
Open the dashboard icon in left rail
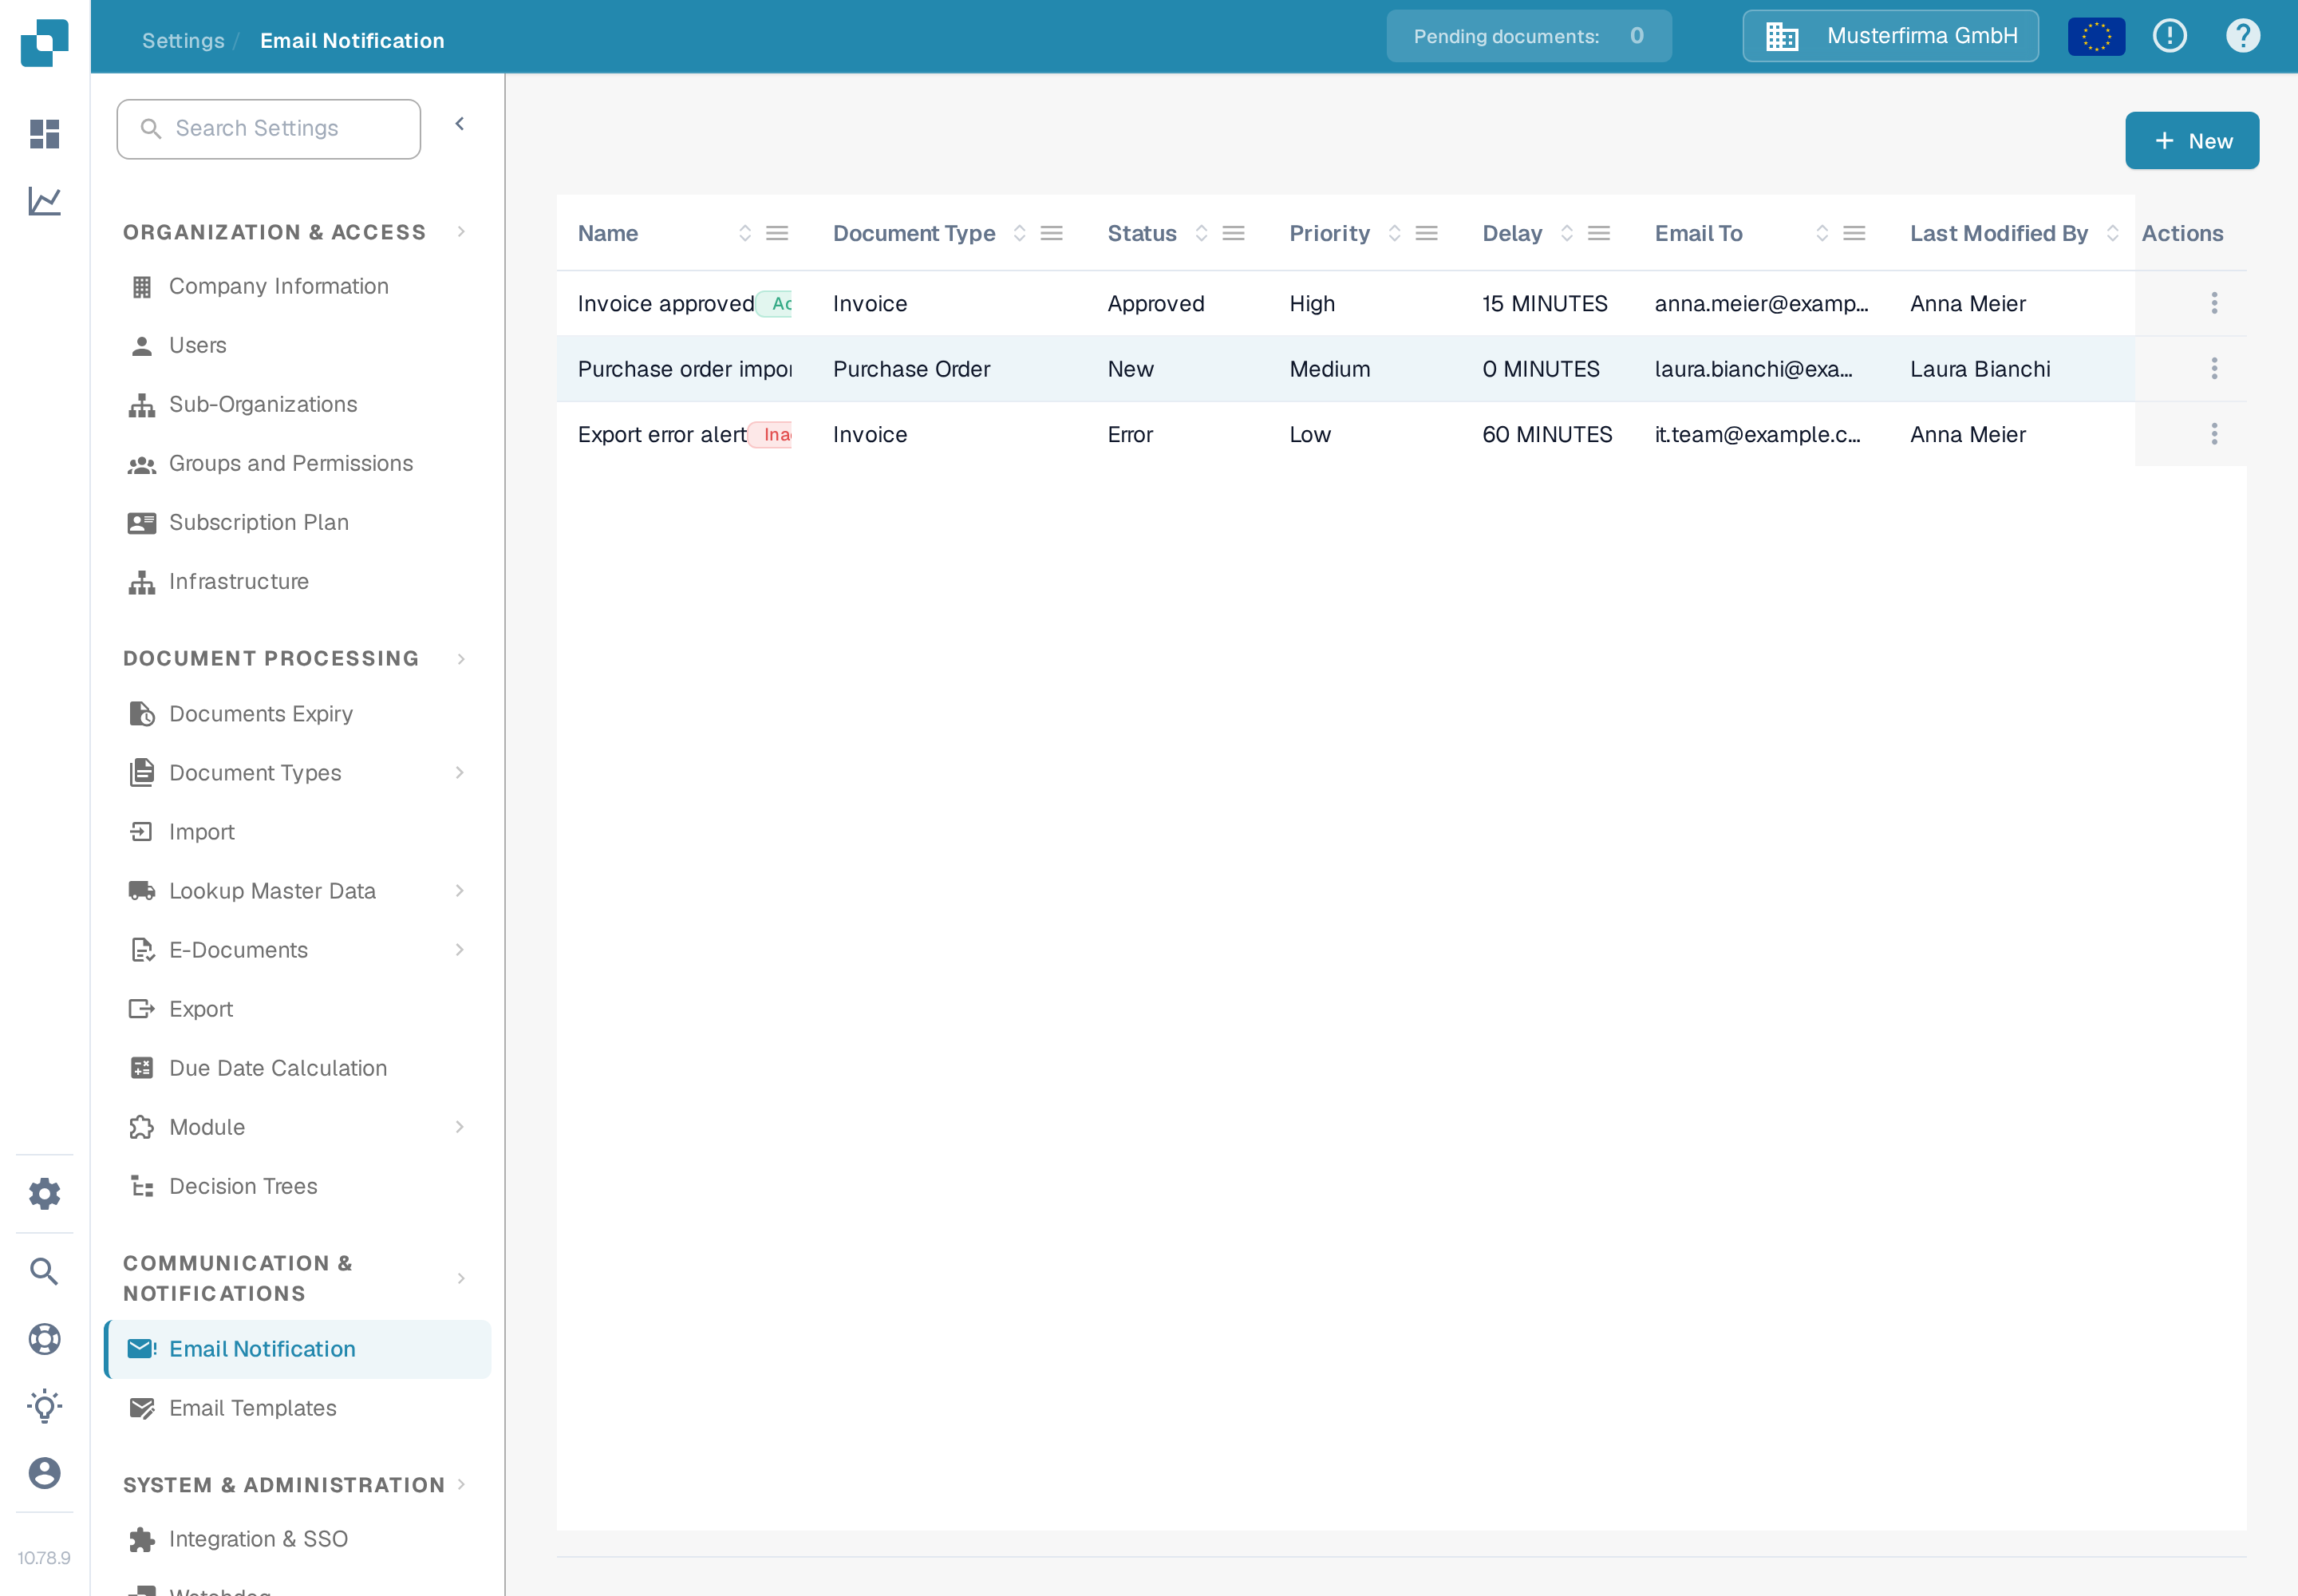[44, 133]
